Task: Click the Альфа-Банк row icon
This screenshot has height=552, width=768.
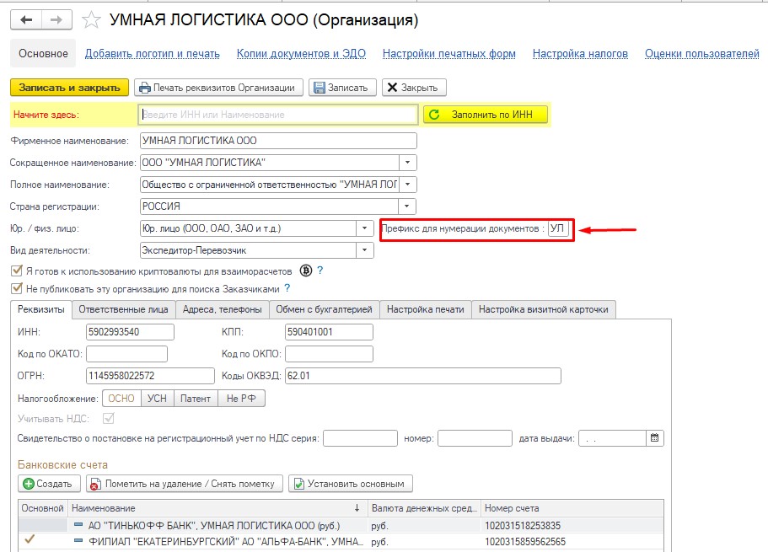Action: click(78, 541)
